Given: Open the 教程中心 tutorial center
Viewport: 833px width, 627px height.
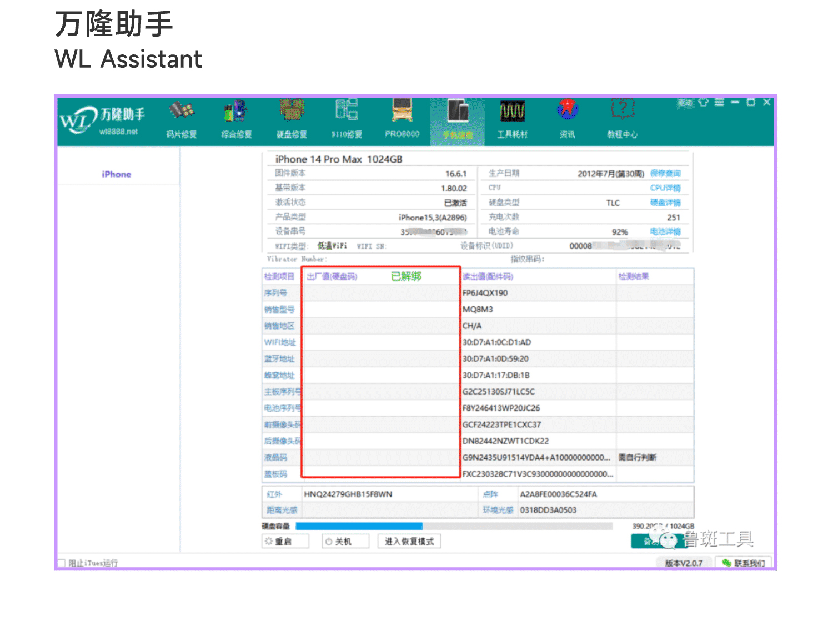Looking at the screenshot, I should (623, 119).
